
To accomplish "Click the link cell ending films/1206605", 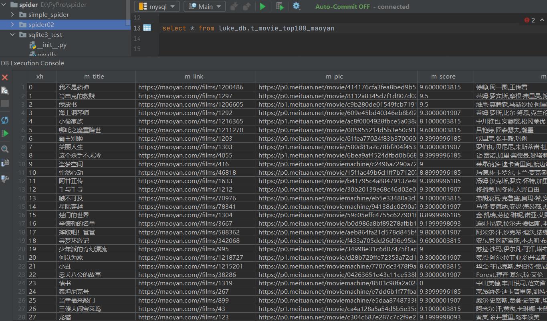I will coord(196,104).
